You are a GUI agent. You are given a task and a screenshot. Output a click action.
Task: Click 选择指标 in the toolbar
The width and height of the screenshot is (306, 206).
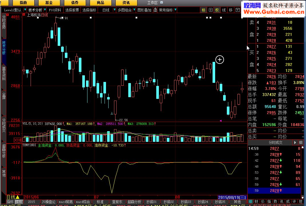(x=89, y=10)
